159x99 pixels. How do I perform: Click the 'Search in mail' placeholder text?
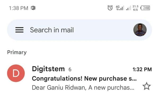pos(52,30)
